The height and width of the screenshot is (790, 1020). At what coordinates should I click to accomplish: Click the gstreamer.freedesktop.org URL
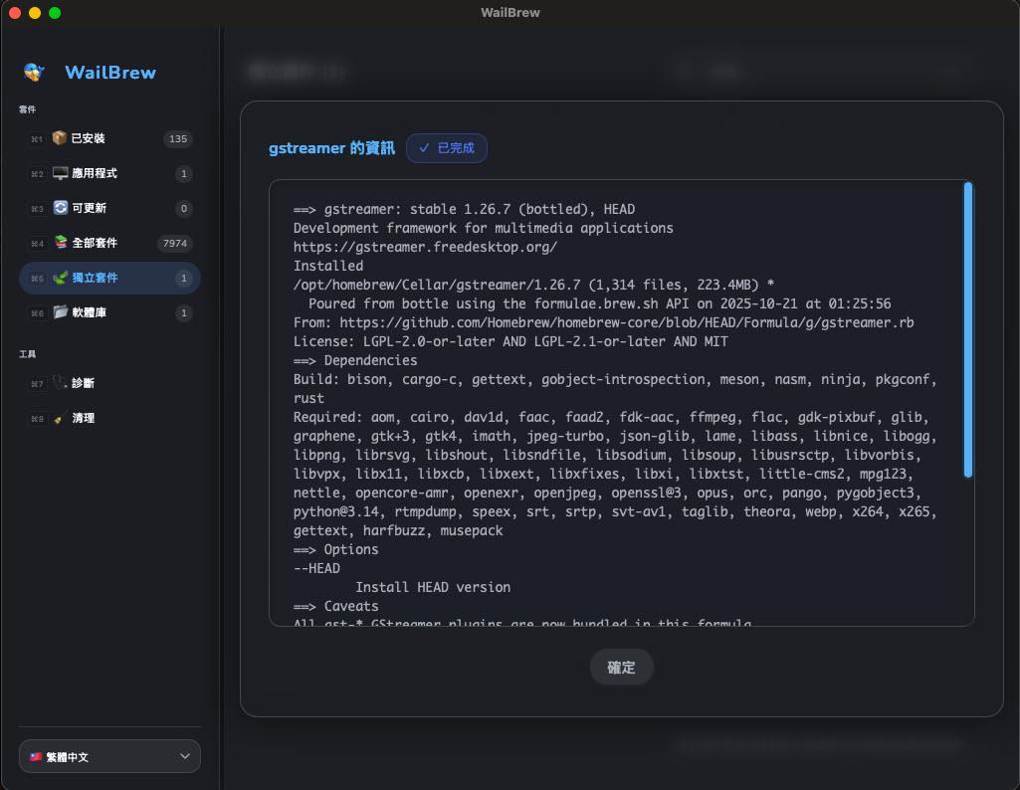click(425, 247)
